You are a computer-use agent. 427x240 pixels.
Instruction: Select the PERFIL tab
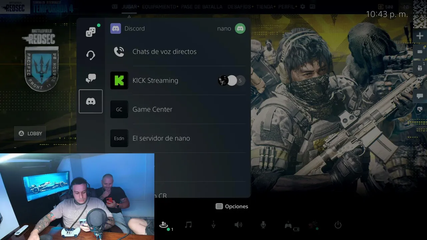click(286, 7)
